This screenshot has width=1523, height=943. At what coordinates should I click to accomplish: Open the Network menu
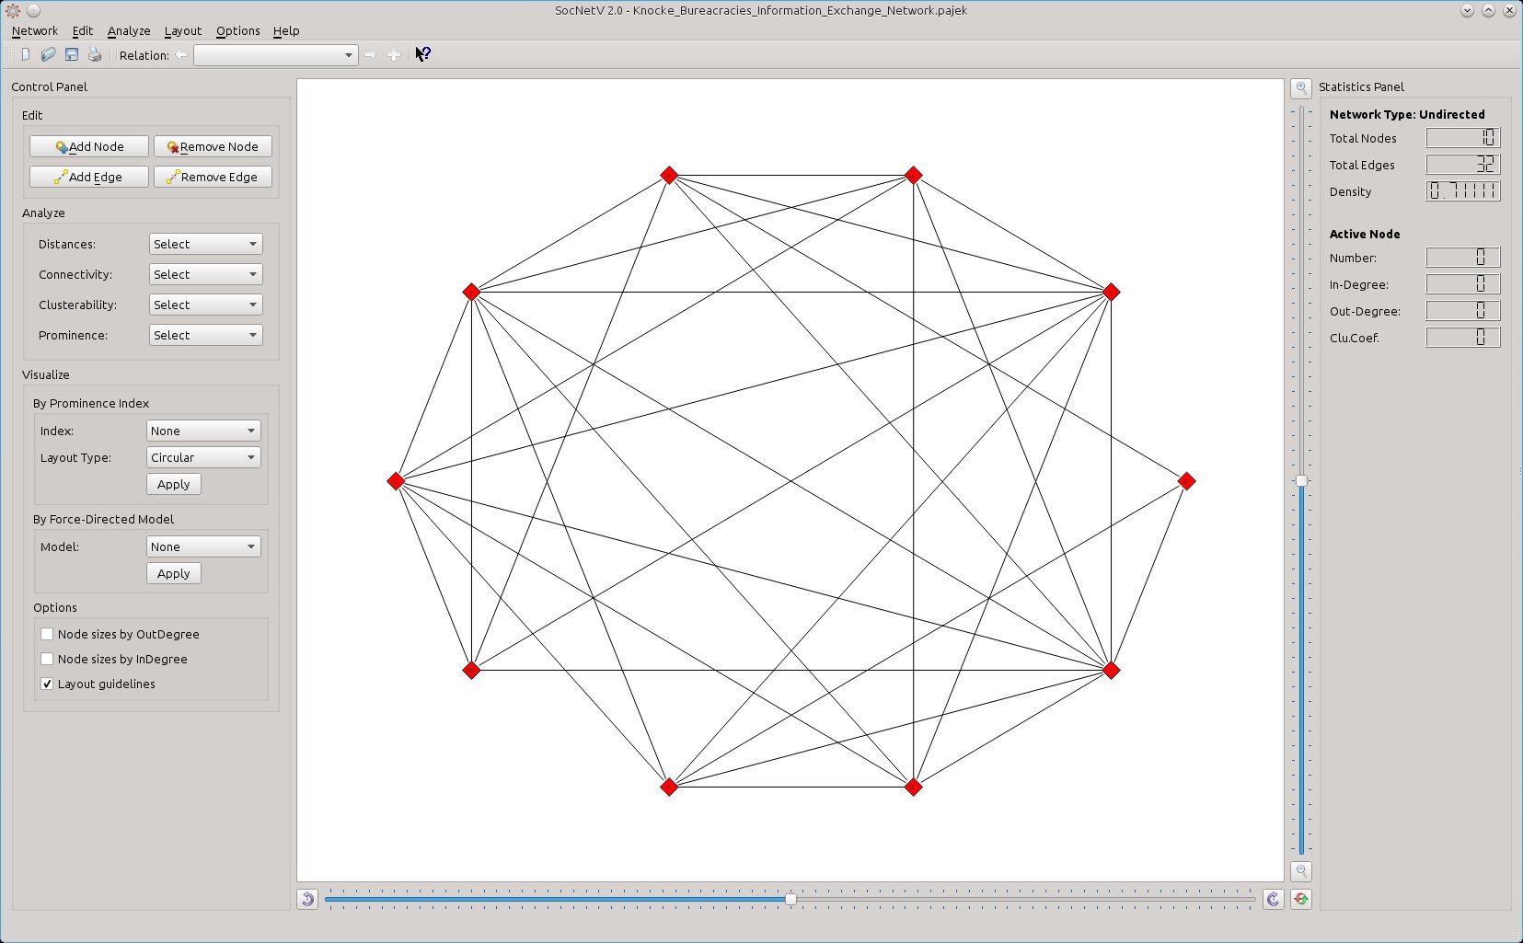(35, 30)
